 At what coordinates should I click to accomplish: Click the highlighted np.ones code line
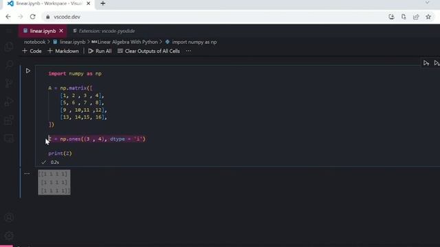point(97,139)
